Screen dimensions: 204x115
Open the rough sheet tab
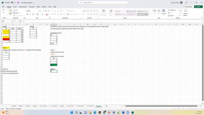point(62,106)
